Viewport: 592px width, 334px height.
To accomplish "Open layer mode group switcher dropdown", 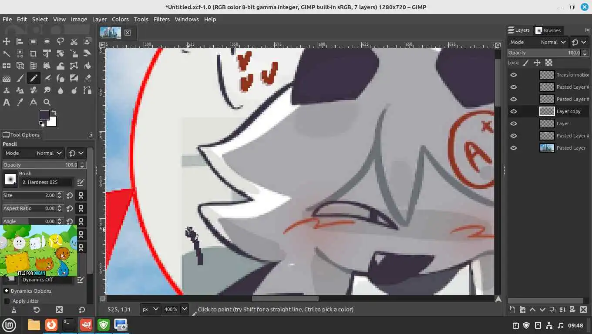I will 579,42.
